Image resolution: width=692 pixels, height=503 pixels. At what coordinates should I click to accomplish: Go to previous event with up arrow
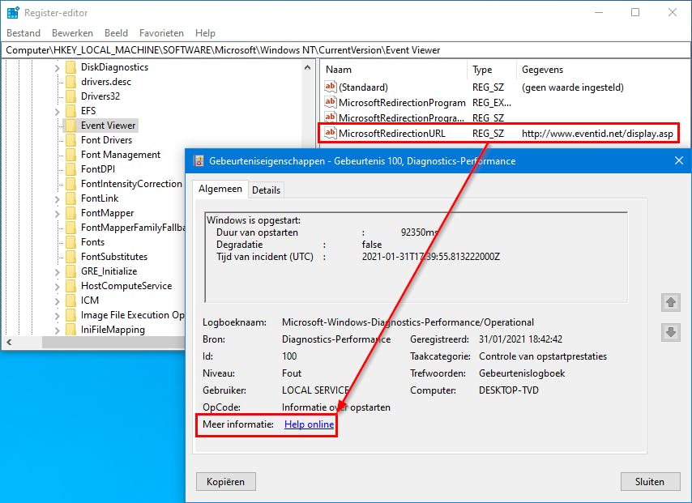[x=671, y=303]
